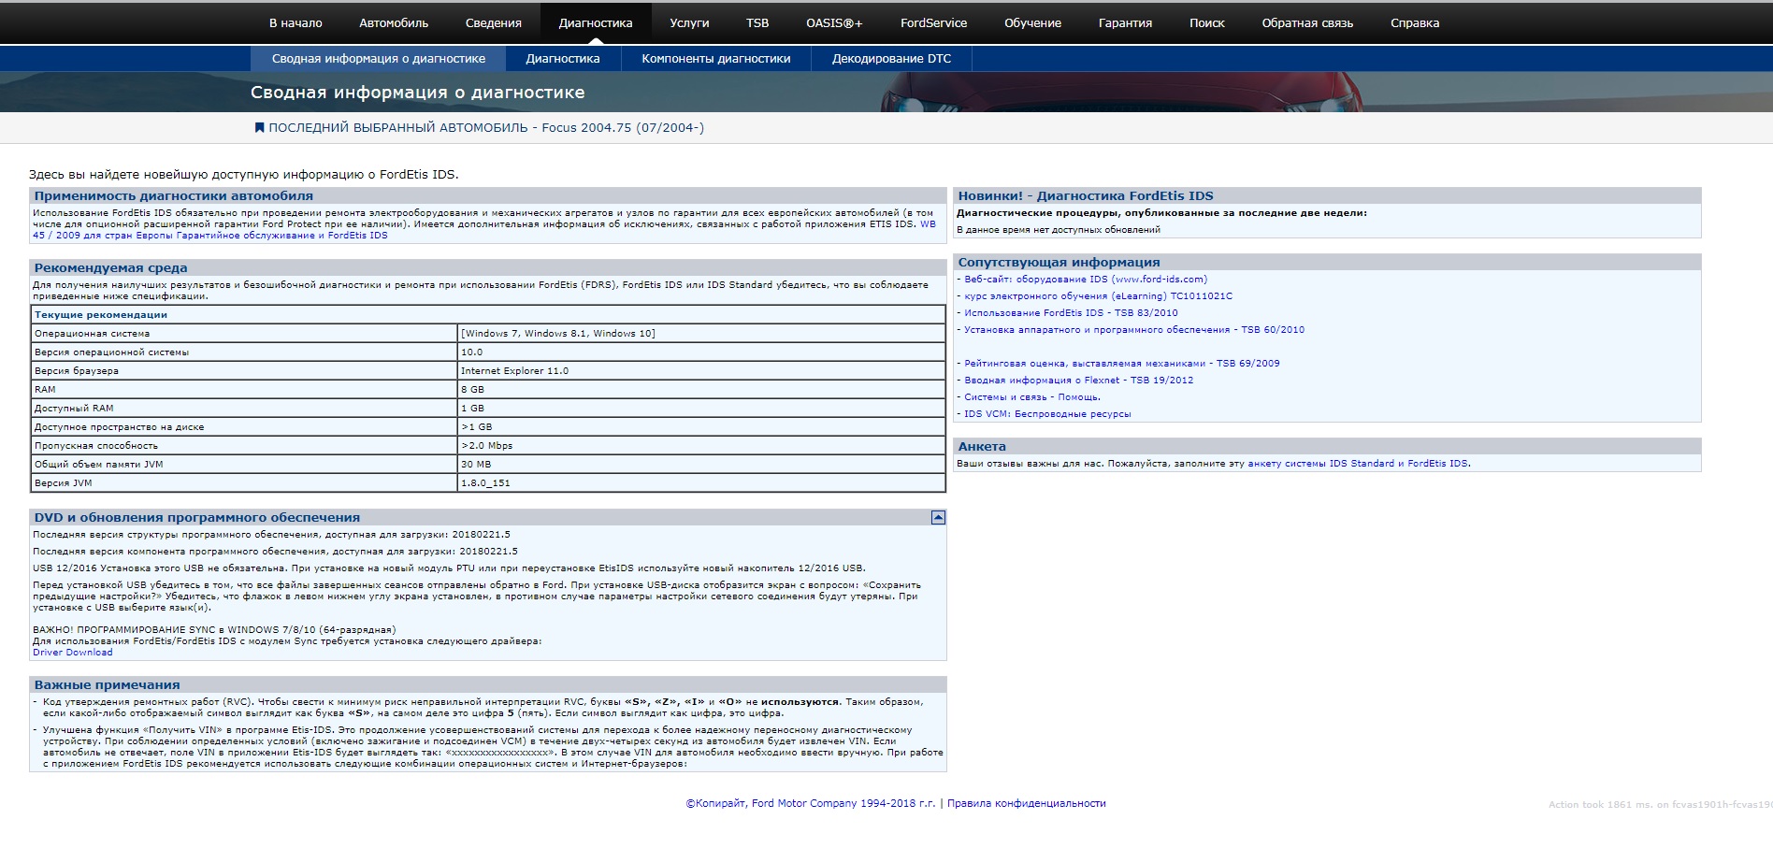Click the Пропускная способность row label
This screenshot has height=848, width=1773.
point(244,445)
